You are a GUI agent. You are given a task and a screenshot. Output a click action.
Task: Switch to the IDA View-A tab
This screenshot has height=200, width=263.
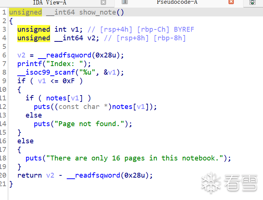tap(50, 2)
